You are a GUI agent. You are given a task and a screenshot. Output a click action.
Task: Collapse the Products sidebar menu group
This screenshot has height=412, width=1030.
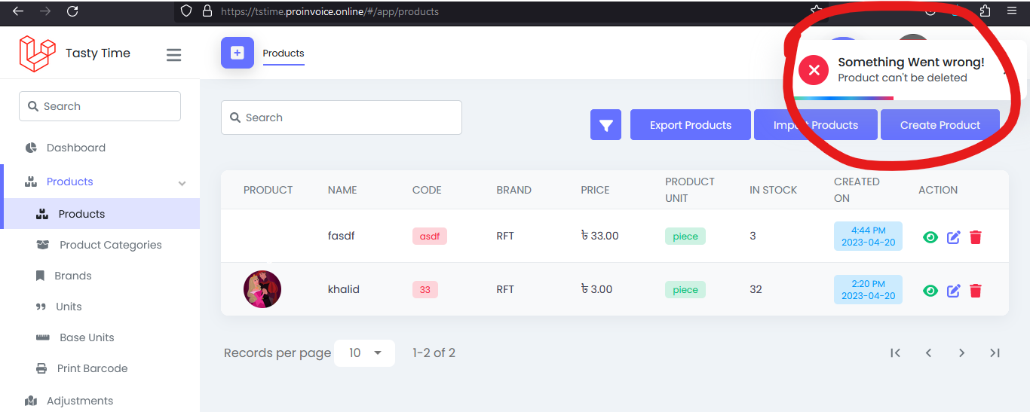point(182,182)
